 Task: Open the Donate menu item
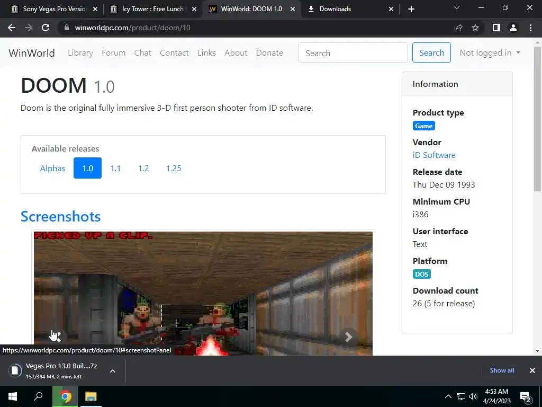coord(269,53)
